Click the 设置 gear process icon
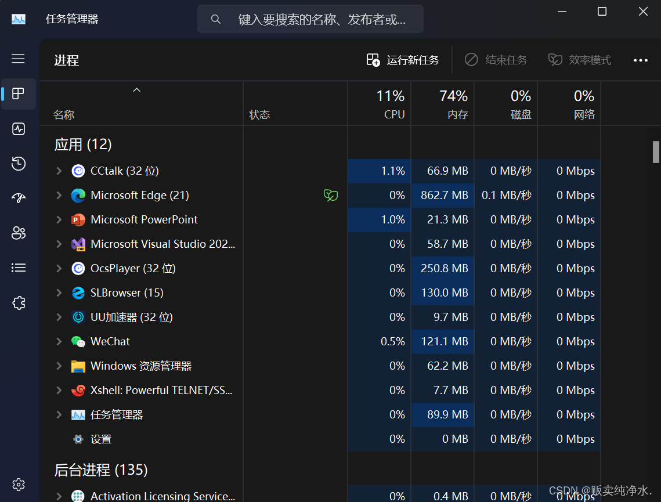 point(78,439)
